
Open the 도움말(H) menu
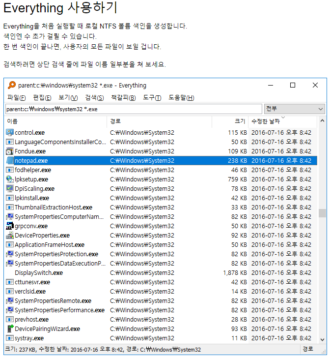pos(181,98)
